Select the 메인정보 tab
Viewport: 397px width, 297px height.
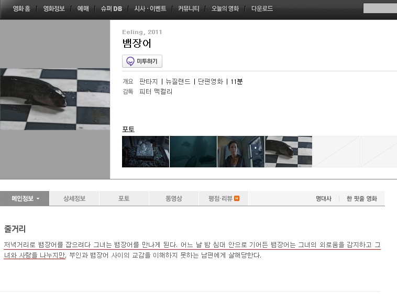(25, 198)
